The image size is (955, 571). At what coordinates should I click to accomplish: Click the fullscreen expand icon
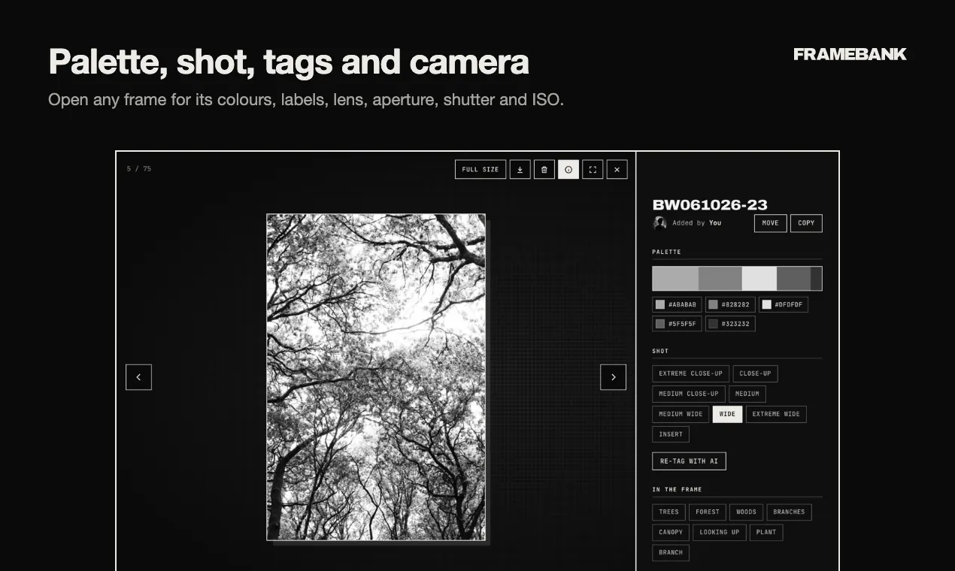tap(593, 169)
